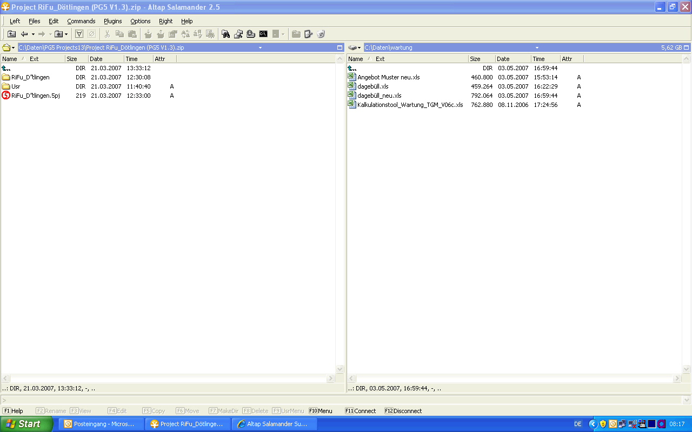692x432 pixels.
Task: Click the Connect network drive toolbar icon
Action: coord(238,34)
